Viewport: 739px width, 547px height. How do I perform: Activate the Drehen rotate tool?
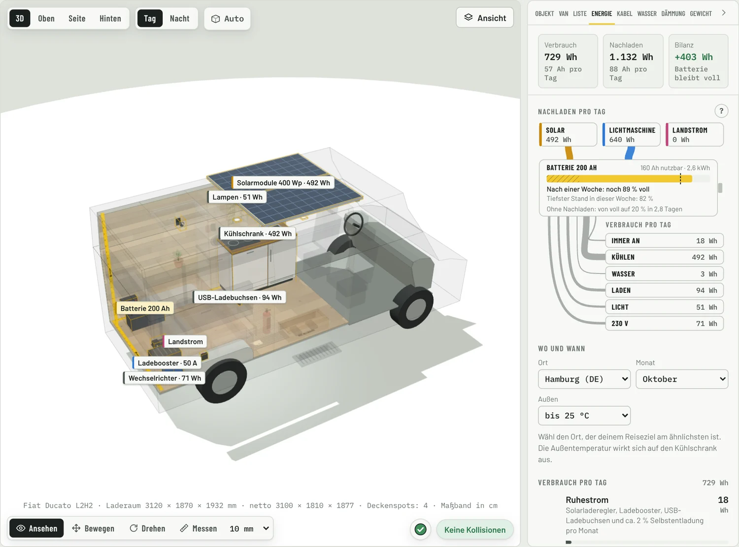pyautogui.click(x=147, y=528)
